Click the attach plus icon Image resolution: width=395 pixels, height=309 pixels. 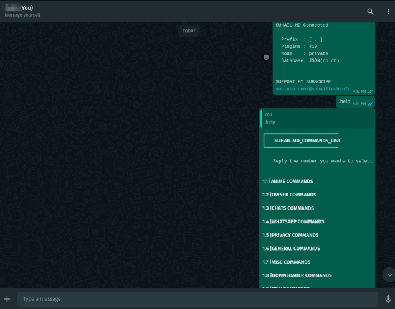7,299
